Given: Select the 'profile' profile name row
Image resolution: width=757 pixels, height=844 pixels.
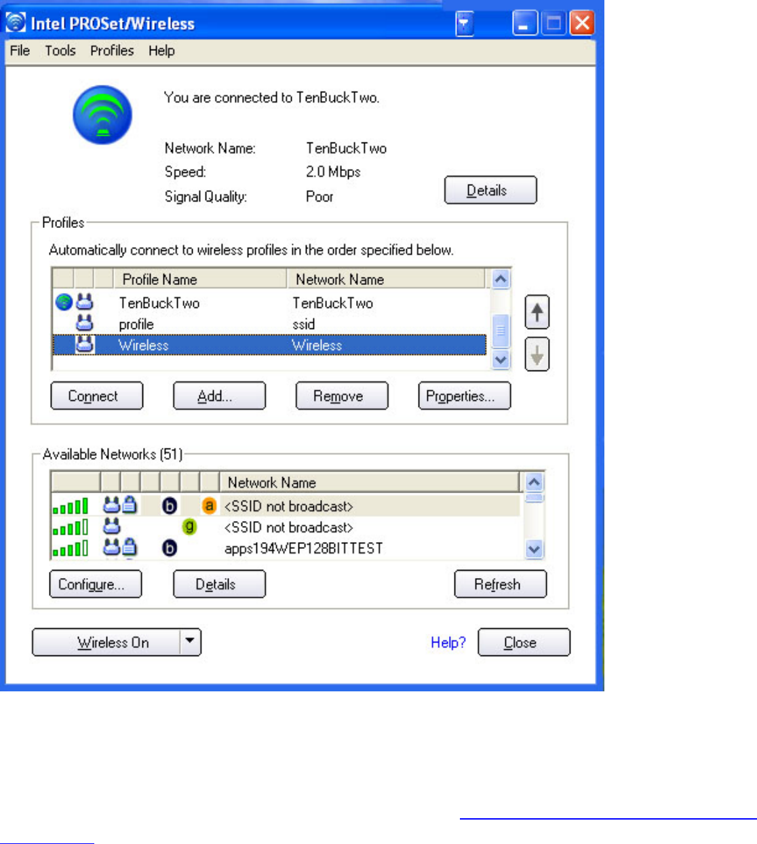Looking at the screenshot, I should (270, 324).
